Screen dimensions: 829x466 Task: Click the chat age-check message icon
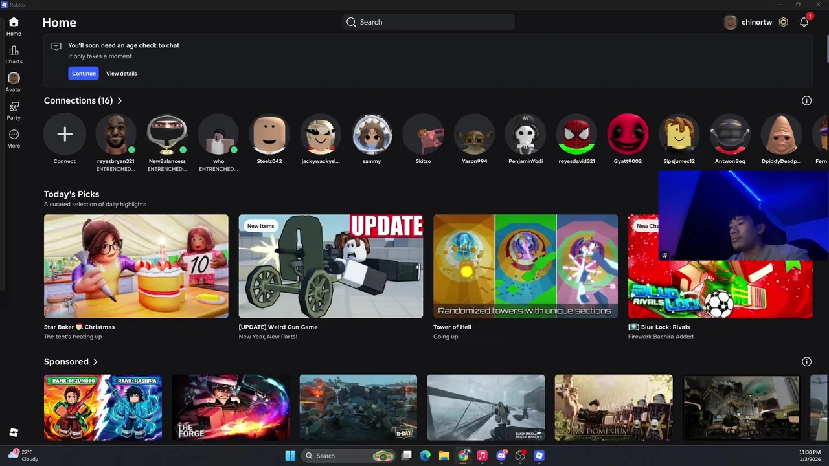coord(56,47)
